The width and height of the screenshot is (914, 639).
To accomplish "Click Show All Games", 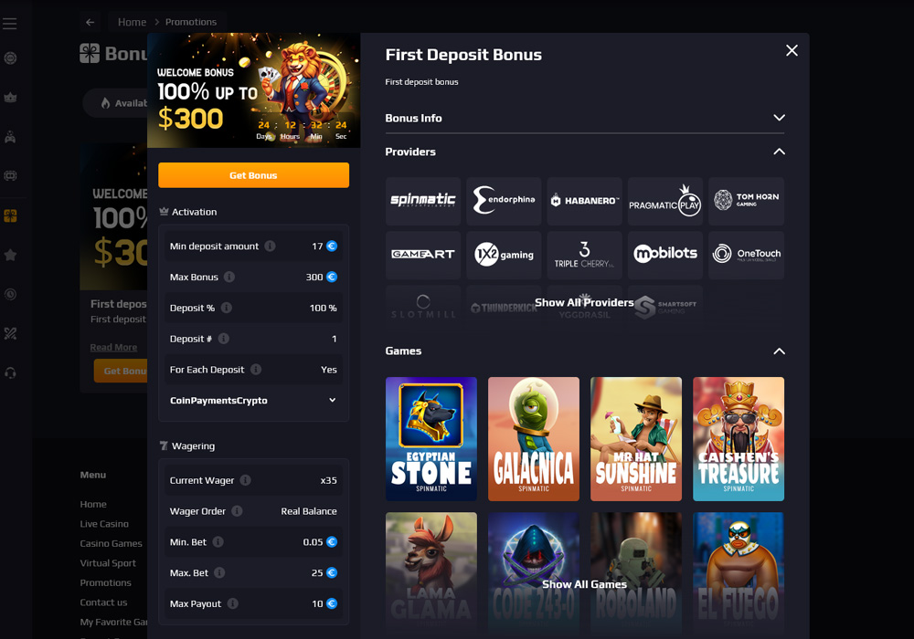I will [x=584, y=584].
